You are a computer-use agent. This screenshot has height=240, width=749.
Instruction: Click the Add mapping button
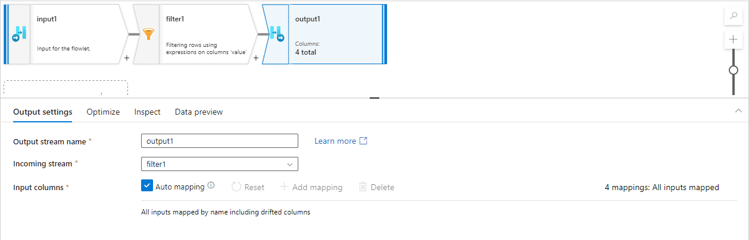tap(311, 187)
